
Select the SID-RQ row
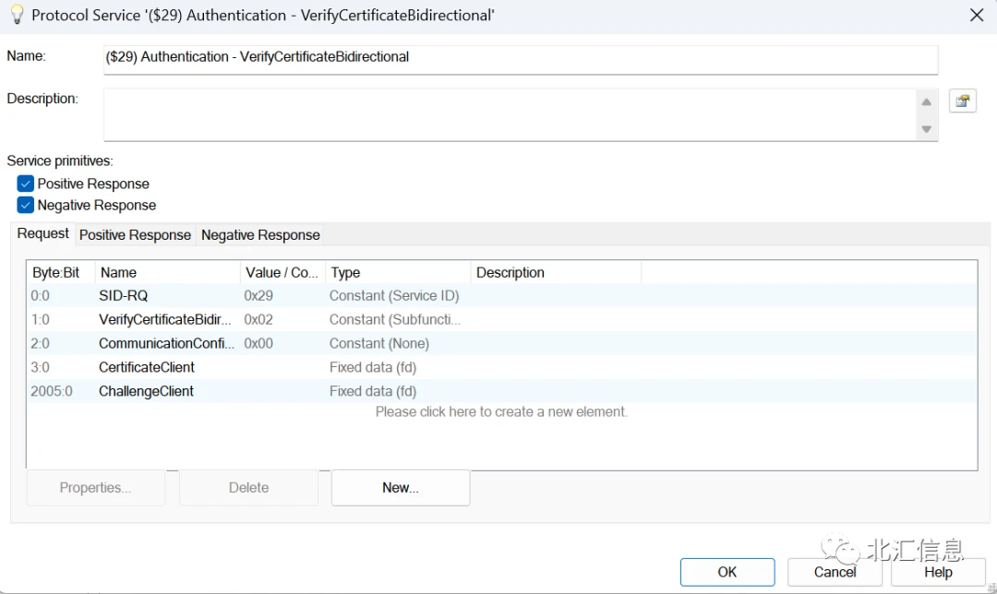pyautogui.click(x=123, y=296)
